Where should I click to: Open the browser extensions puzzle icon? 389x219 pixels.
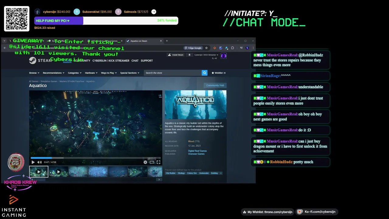coord(232,48)
